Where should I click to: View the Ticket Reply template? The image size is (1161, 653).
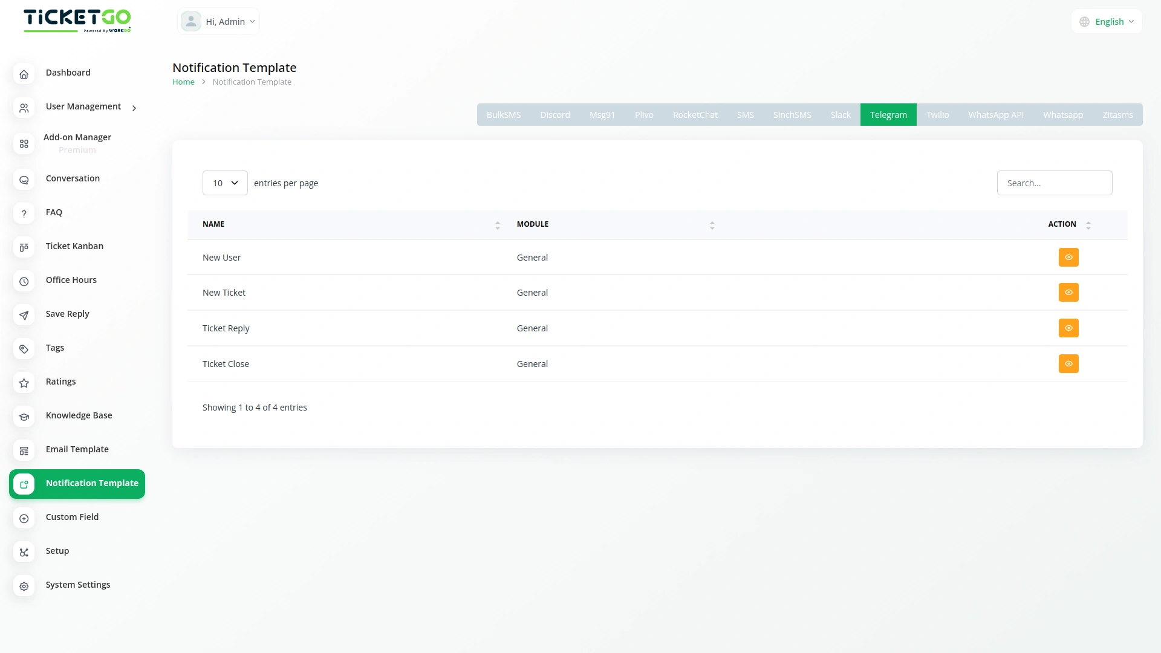1068,328
